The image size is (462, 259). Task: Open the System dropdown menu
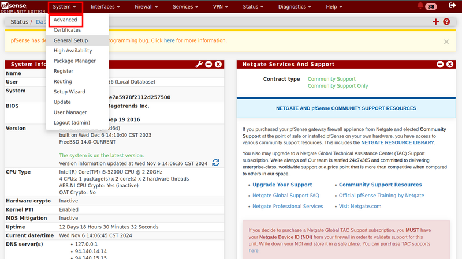[64, 7]
